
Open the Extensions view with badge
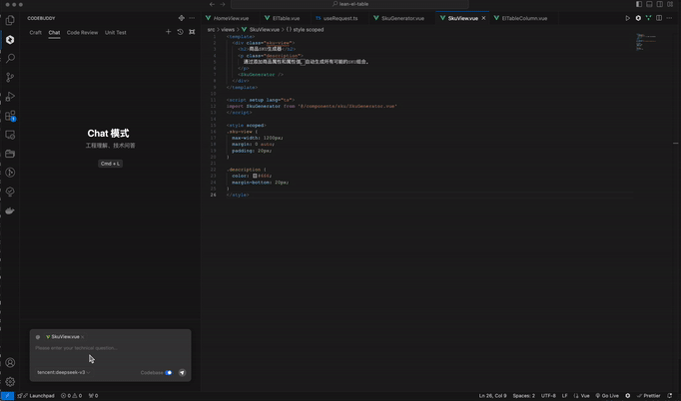pos(10,116)
